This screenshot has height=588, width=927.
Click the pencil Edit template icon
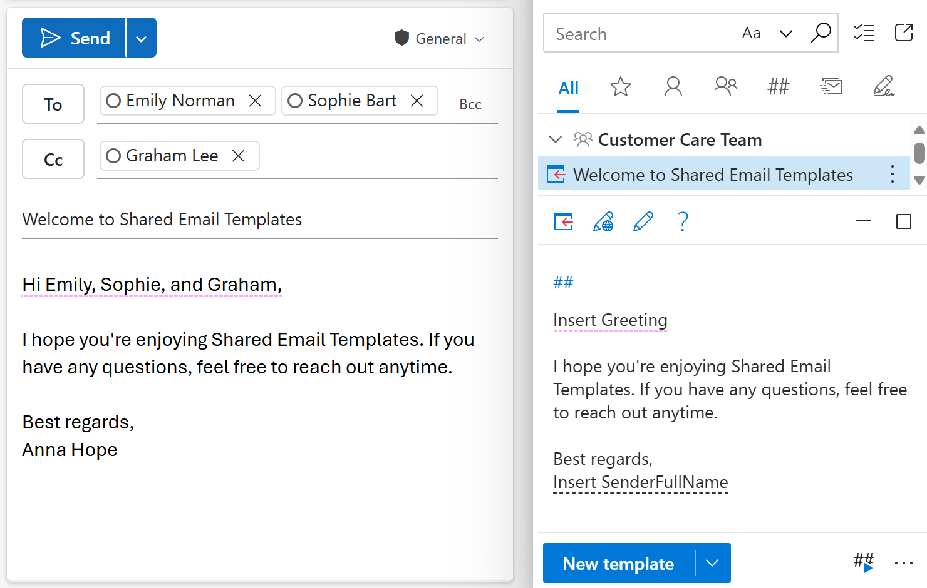click(643, 221)
